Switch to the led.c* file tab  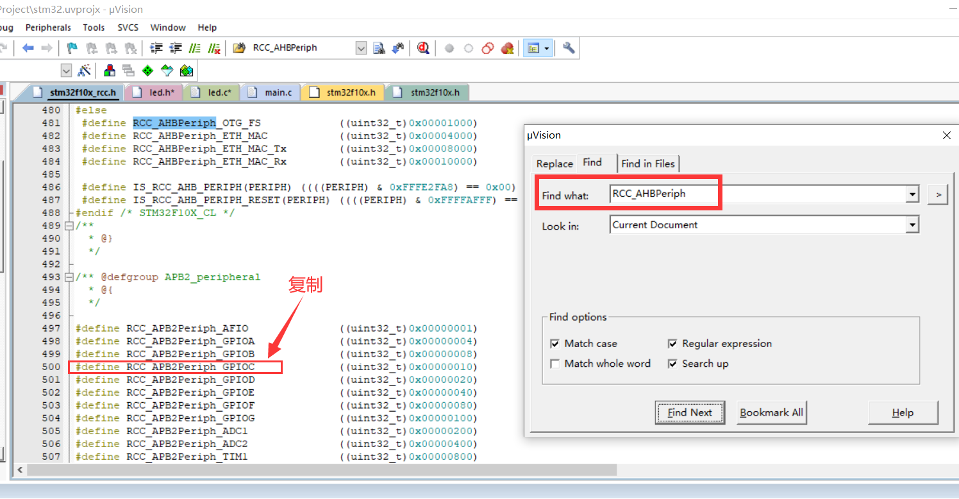pyautogui.click(x=214, y=92)
